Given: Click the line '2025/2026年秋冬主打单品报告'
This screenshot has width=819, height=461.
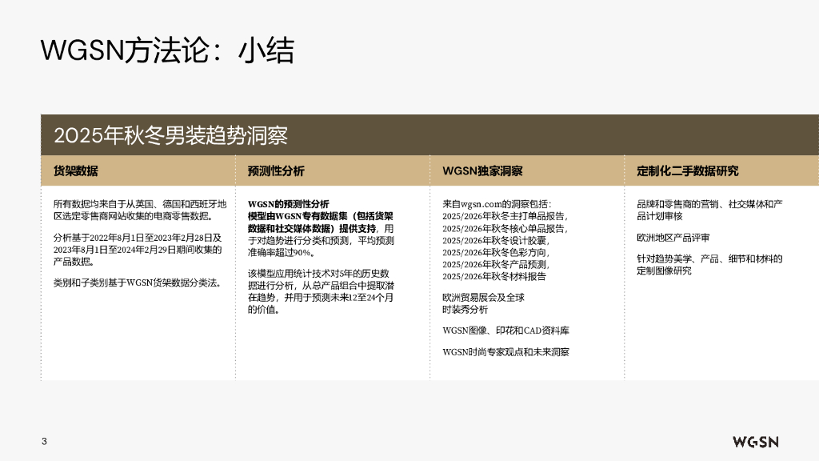Looking at the screenshot, I should [505, 216].
